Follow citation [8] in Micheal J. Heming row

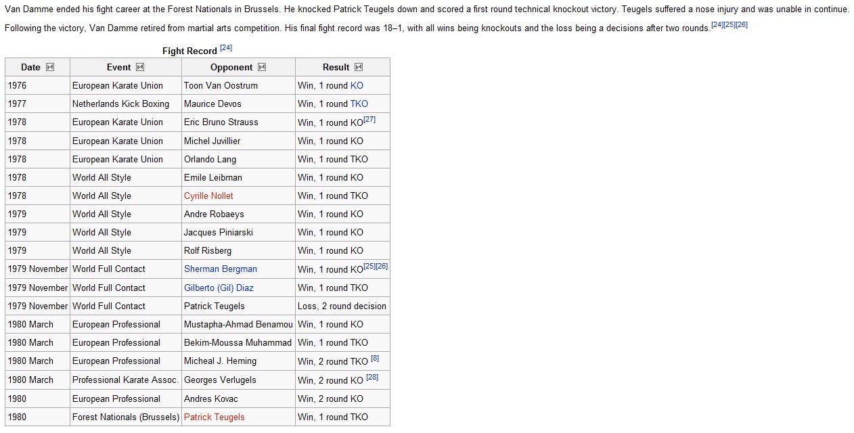375,358
